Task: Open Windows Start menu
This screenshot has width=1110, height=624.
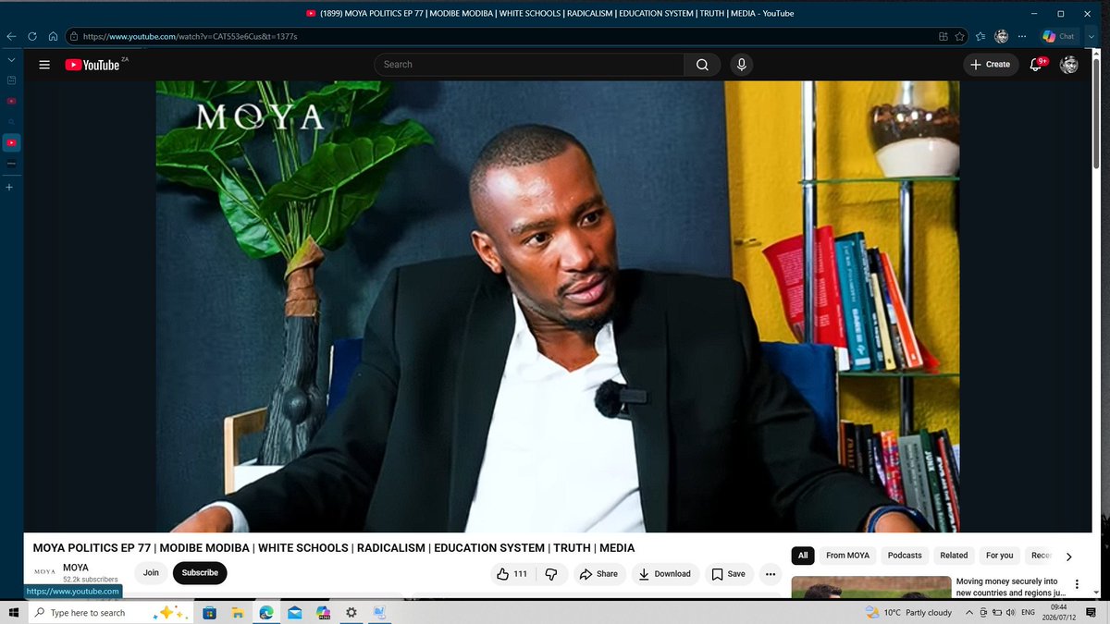Action: click(x=12, y=612)
